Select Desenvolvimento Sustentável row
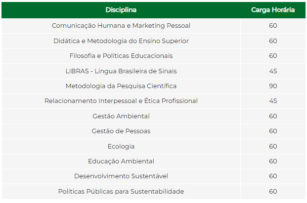 121,176
